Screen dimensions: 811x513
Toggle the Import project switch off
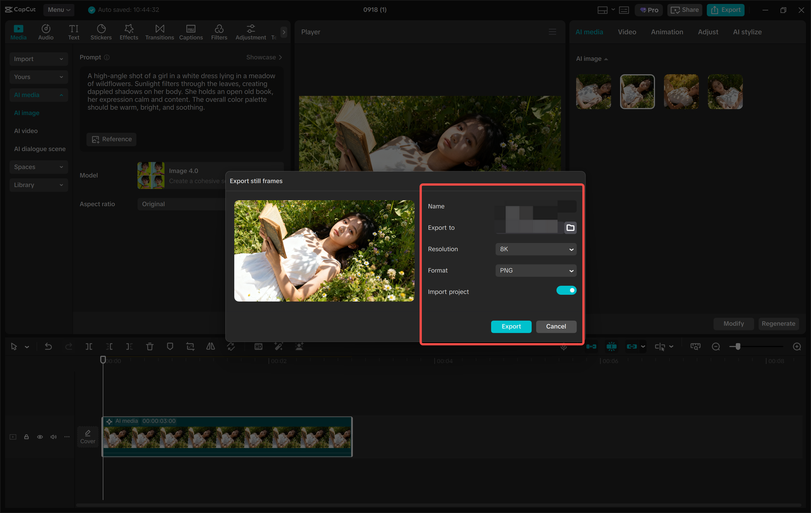click(x=566, y=290)
